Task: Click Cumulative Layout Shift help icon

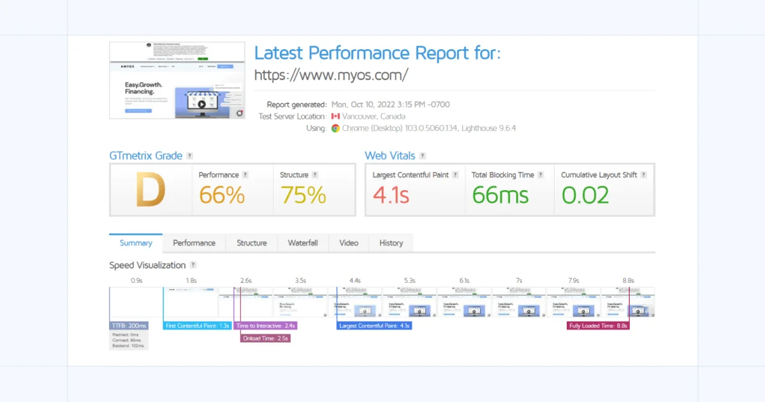Action: pyautogui.click(x=644, y=175)
